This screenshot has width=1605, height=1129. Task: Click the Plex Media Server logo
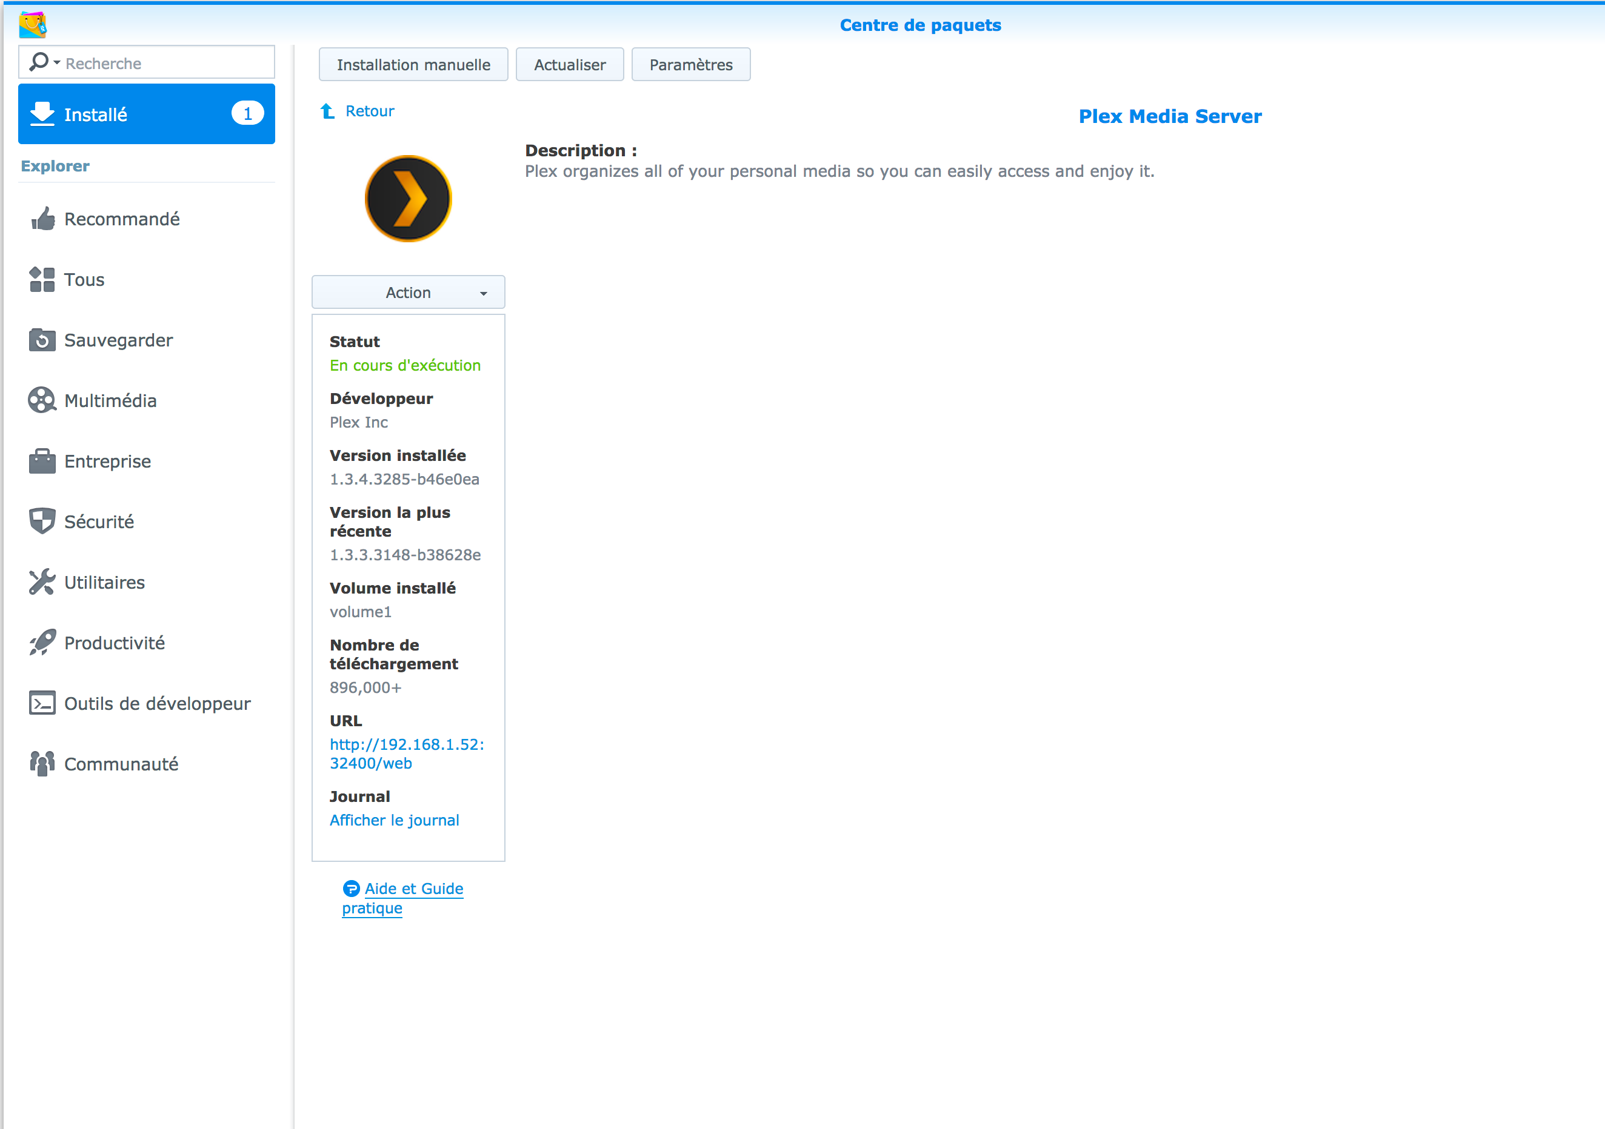pos(409,199)
